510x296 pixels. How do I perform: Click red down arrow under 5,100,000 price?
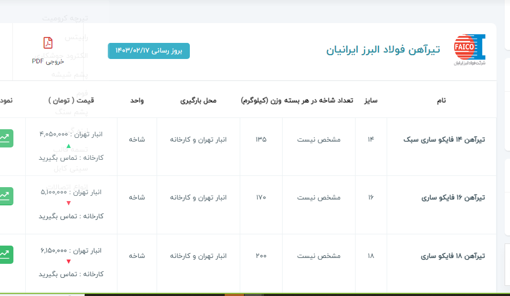[x=68, y=203]
